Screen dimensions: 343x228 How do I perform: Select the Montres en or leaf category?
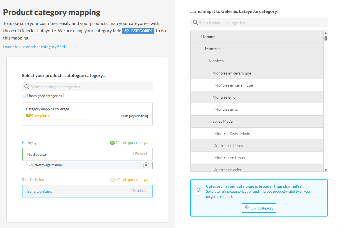(x=226, y=109)
